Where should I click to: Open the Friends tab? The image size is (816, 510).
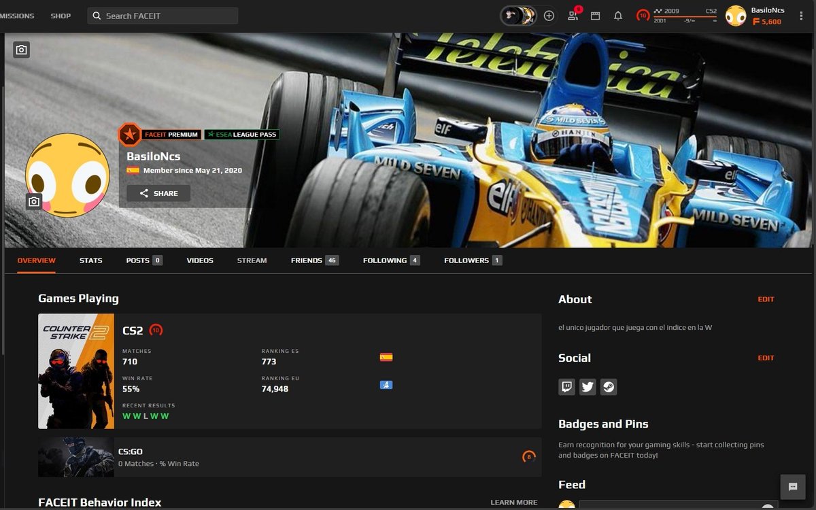315,260
